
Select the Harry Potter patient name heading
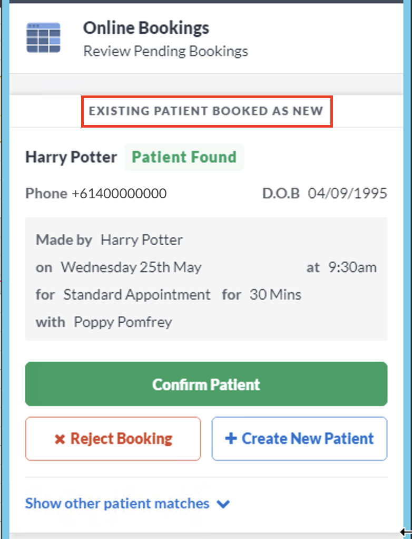tap(71, 158)
